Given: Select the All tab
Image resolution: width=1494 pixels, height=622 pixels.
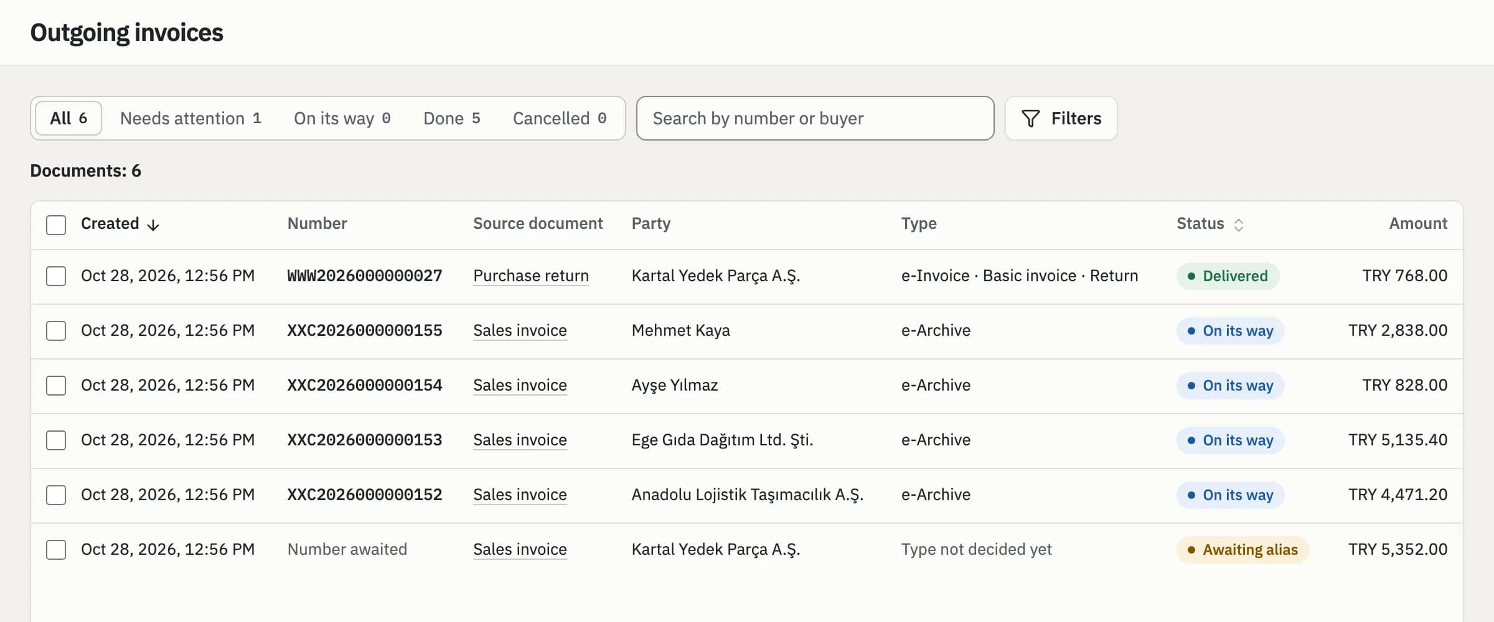Looking at the screenshot, I should [x=68, y=118].
